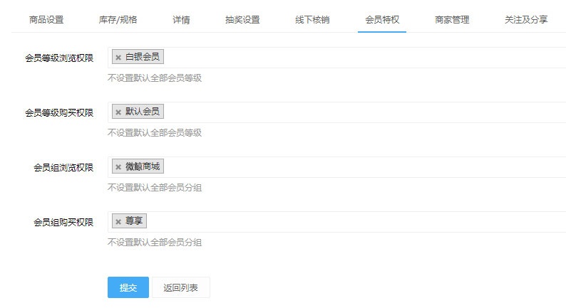The image size is (566, 308).
Task: Go to the 详情 tab
Action: (x=181, y=20)
